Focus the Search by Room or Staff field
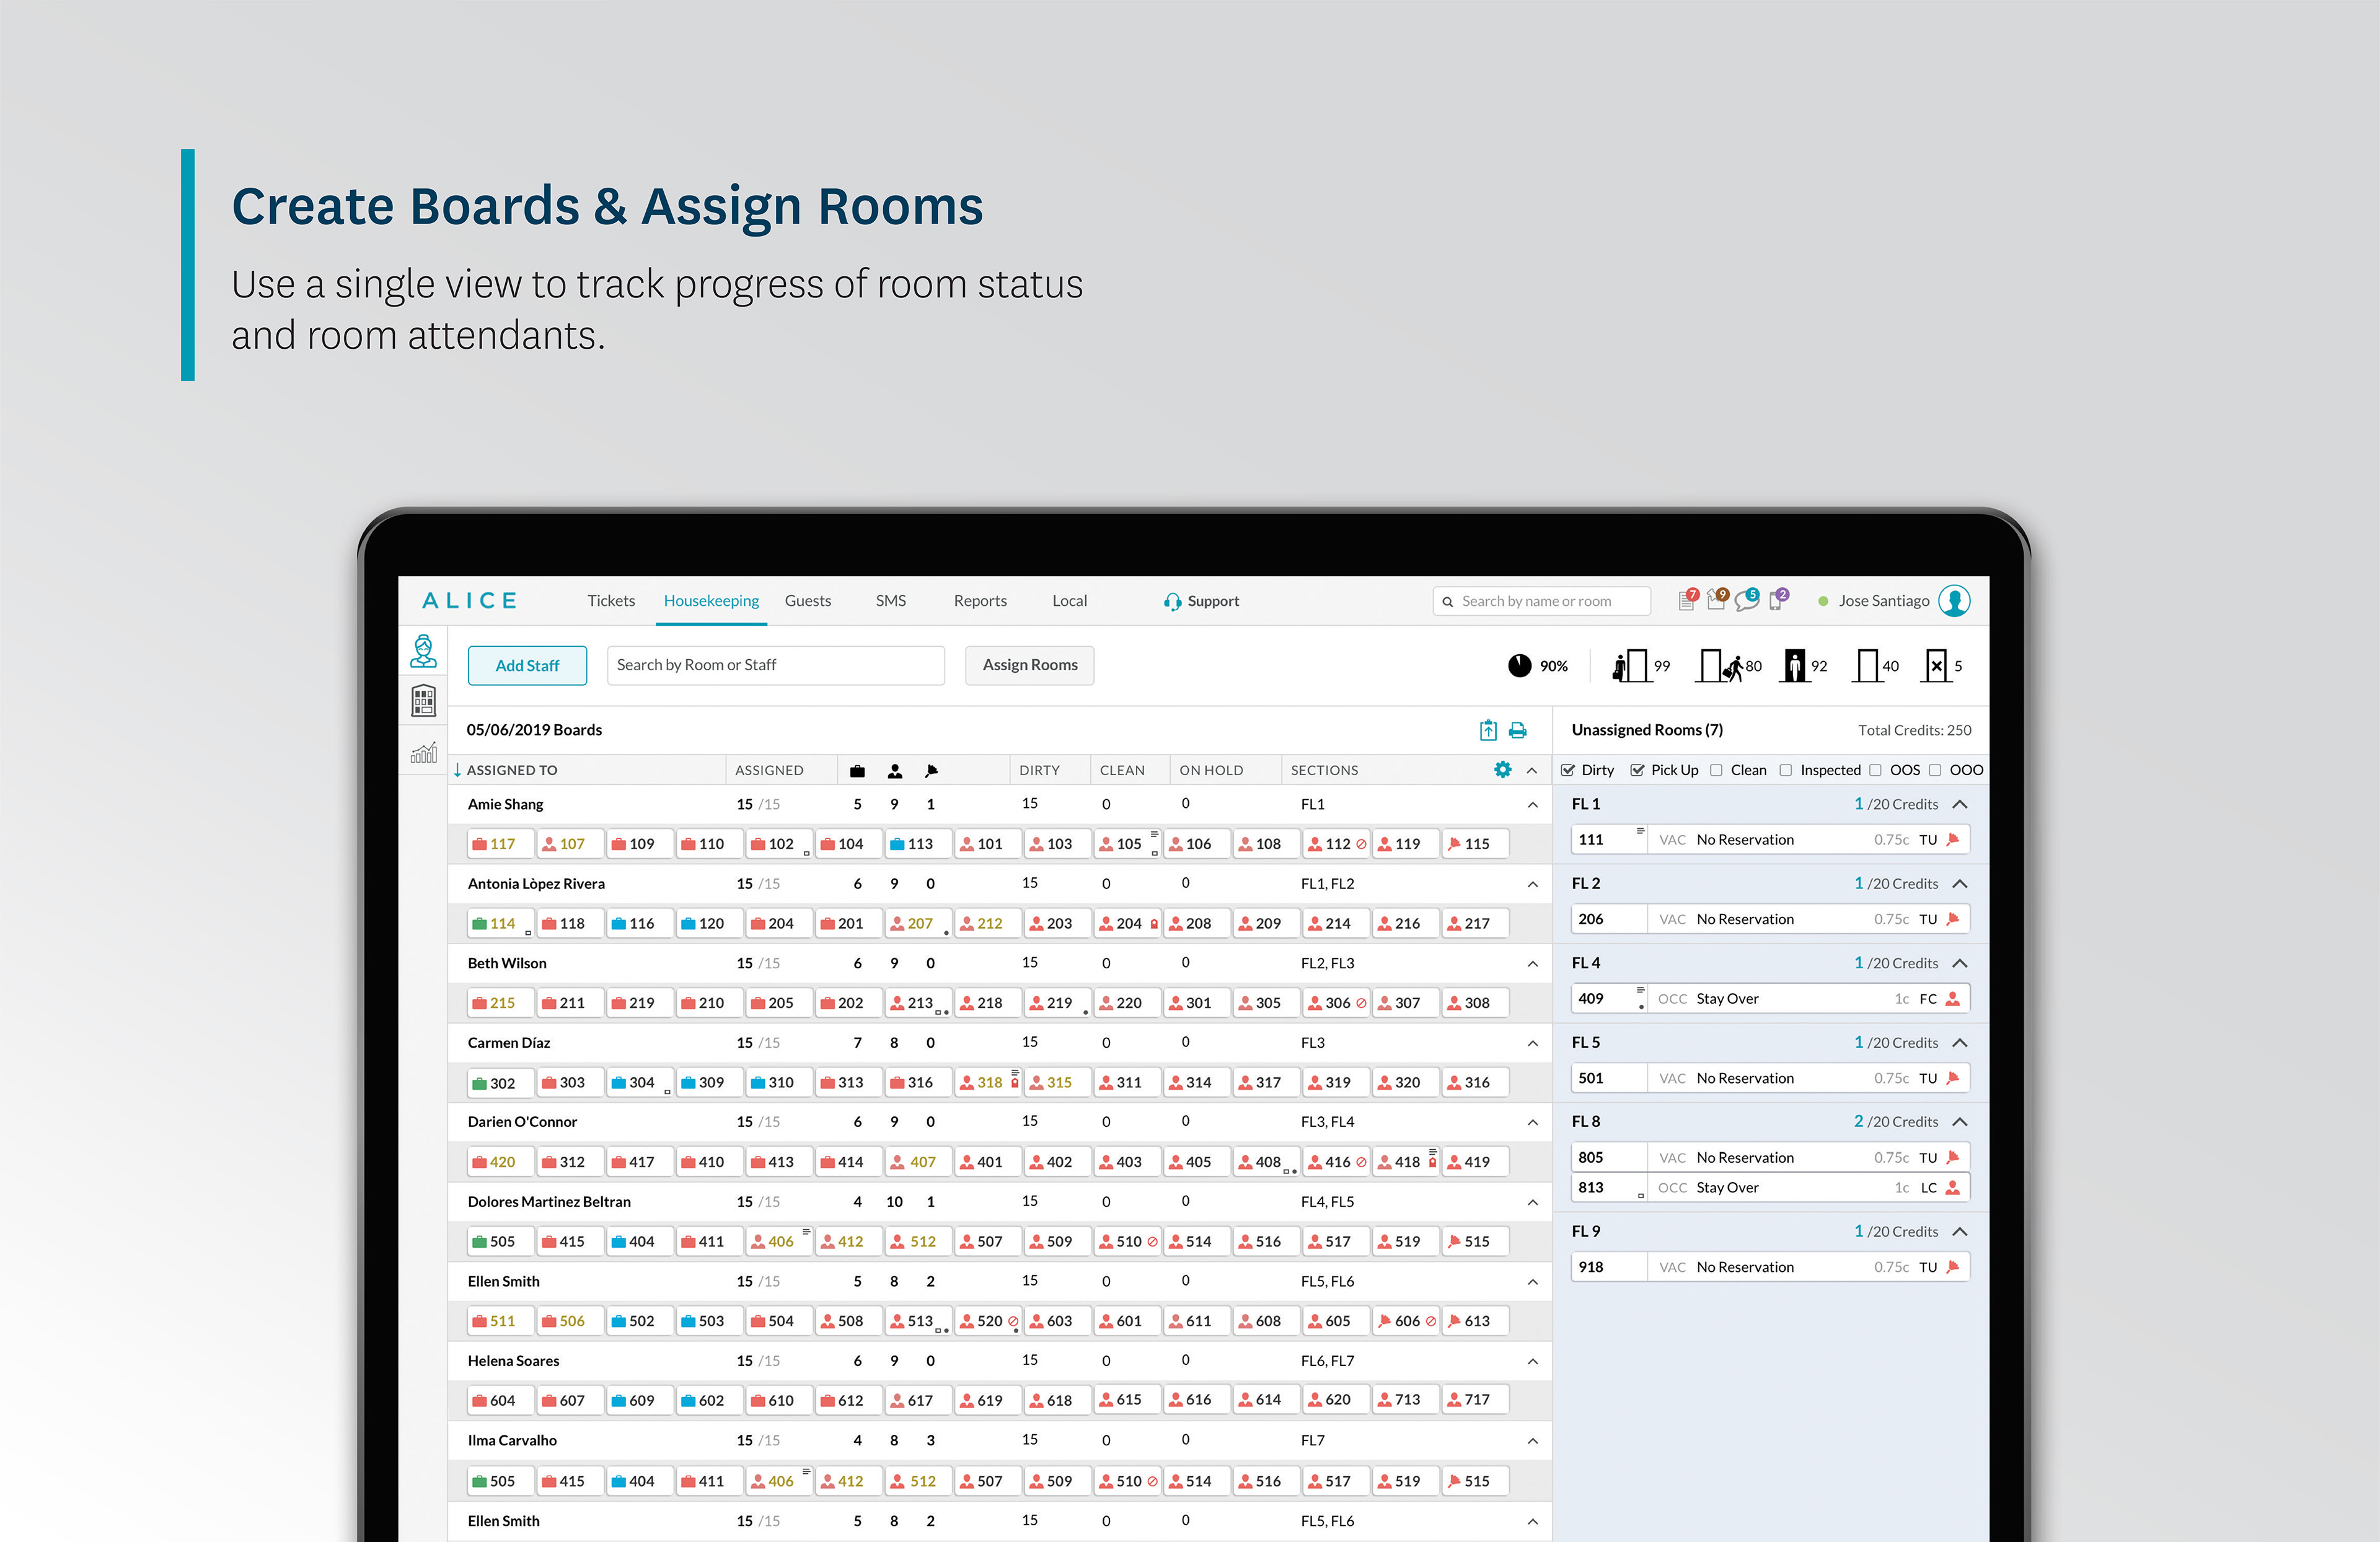This screenshot has width=2380, height=1542. 775,665
